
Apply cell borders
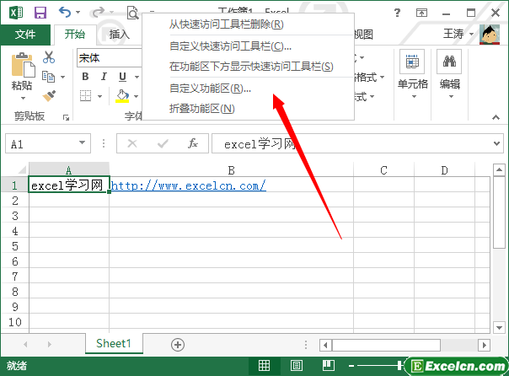click(86, 96)
